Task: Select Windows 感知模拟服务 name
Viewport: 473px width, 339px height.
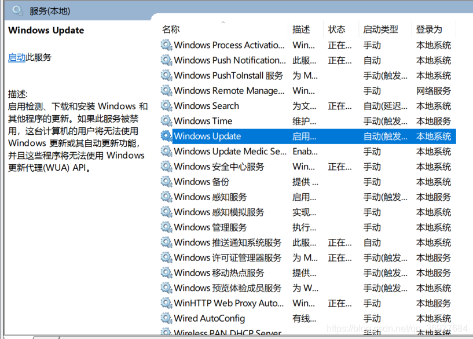Action: tap(219, 212)
